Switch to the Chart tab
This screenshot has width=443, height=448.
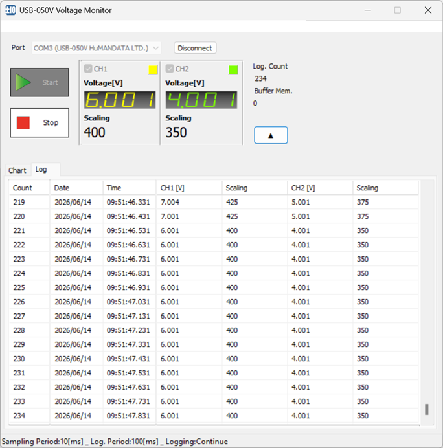pyautogui.click(x=17, y=170)
